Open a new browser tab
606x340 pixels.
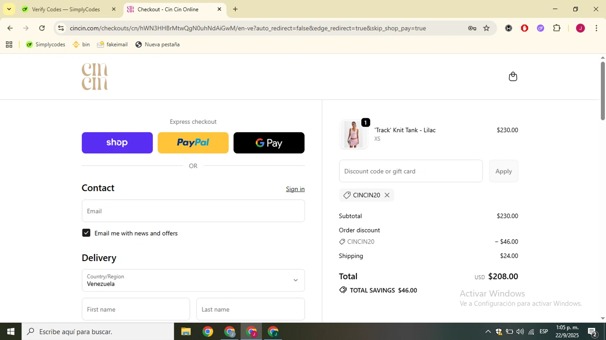click(x=236, y=9)
